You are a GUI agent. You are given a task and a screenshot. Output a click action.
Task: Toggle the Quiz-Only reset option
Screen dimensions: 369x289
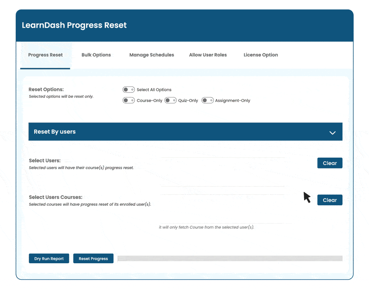[170, 100]
